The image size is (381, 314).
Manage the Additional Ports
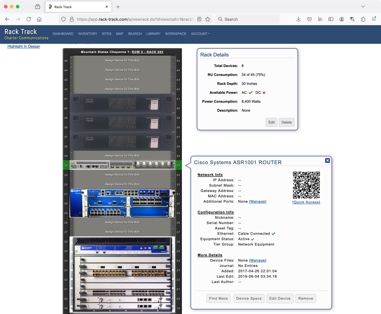click(x=258, y=201)
